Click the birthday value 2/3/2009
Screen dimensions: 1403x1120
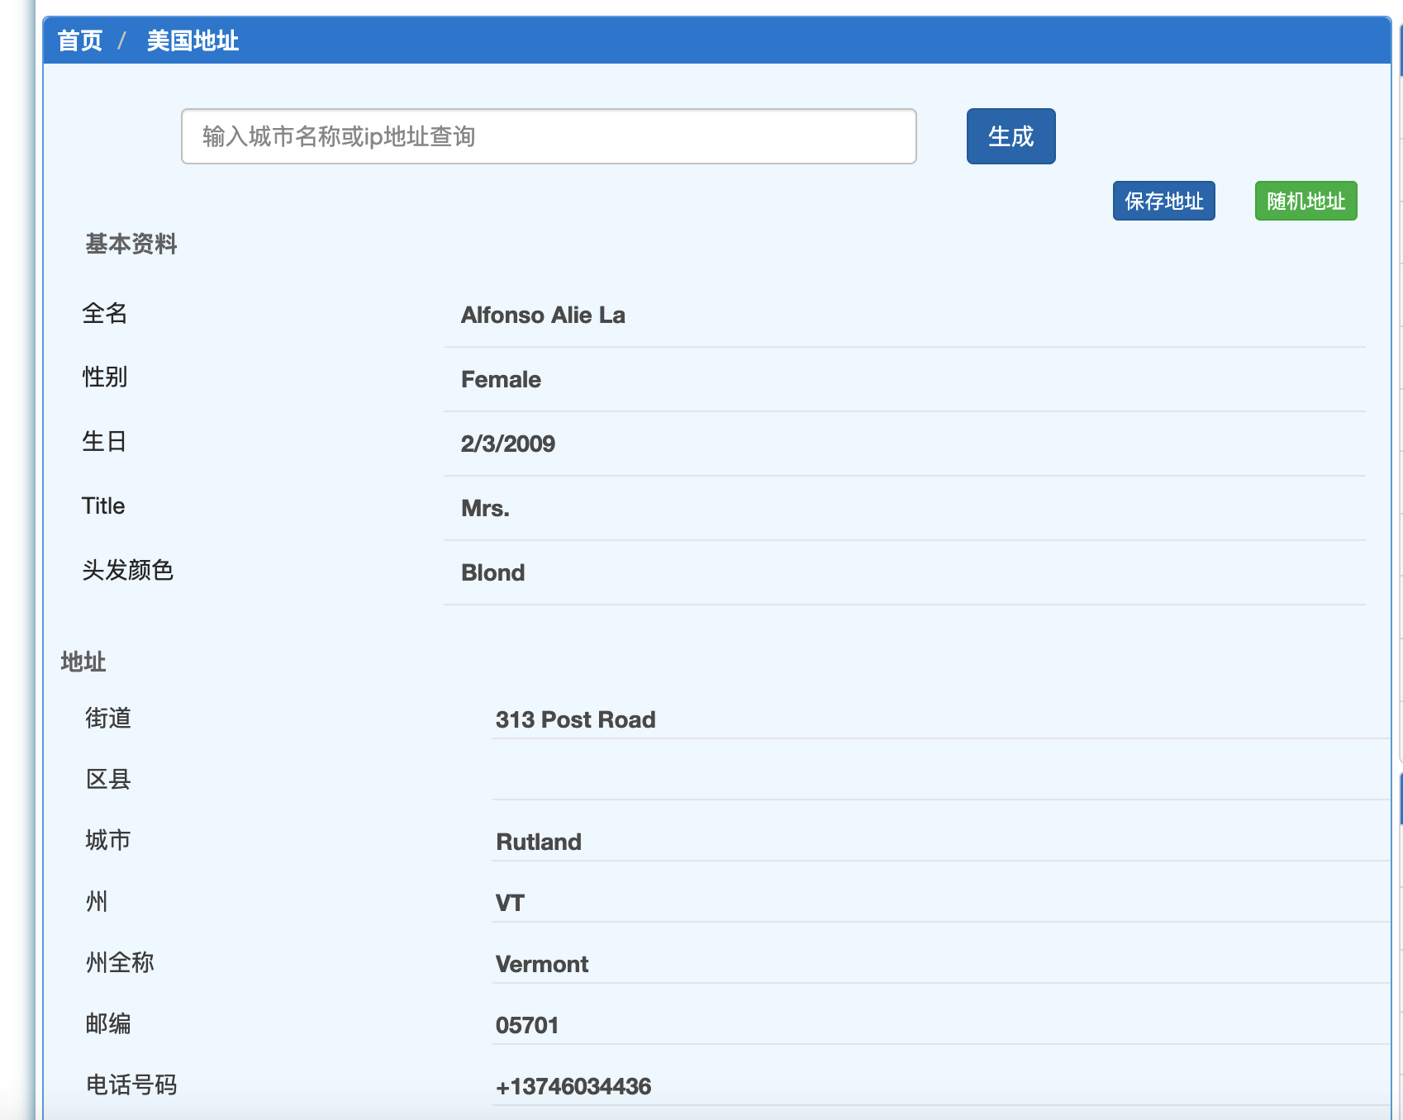[x=507, y=444]
